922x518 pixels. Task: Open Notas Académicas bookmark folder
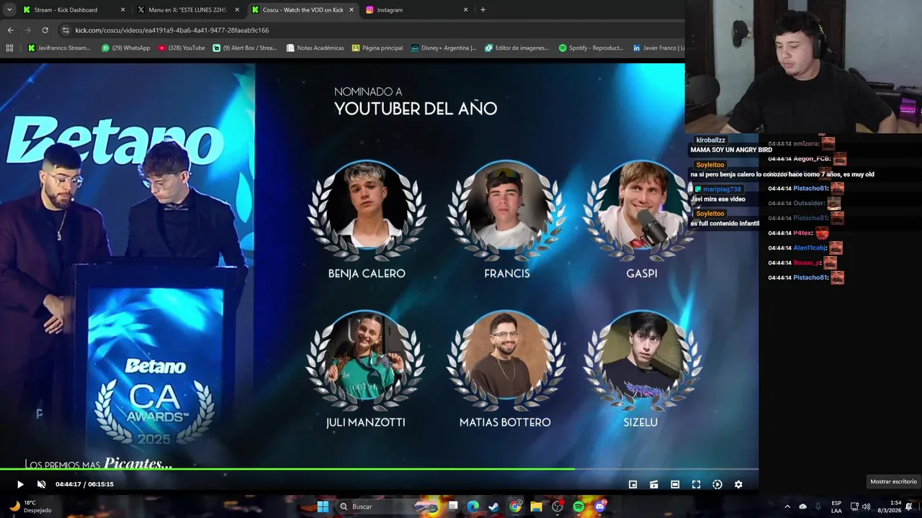click(x=315, y=48)
